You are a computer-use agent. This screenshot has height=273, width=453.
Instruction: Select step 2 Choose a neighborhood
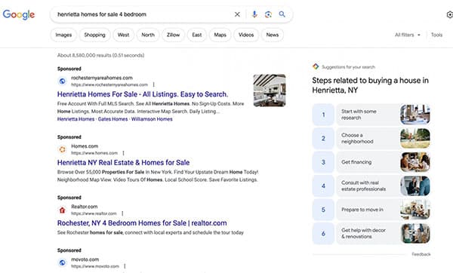click(371, 138)
